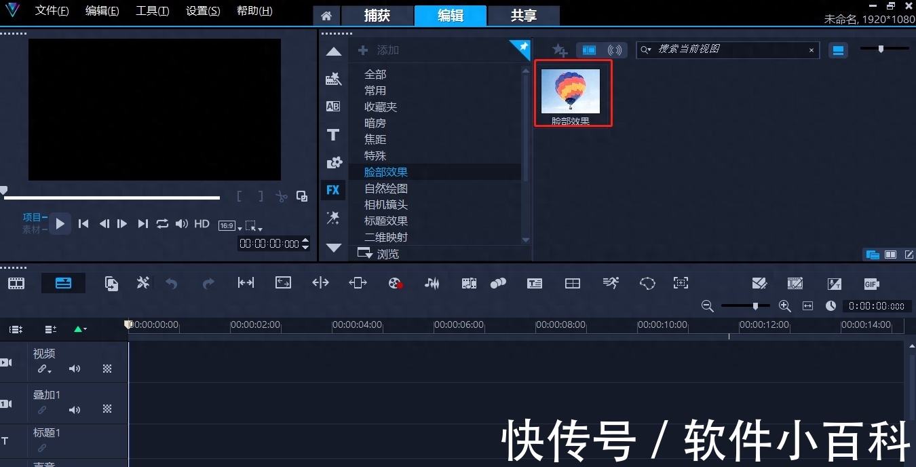Select the AB transitions library icon
The image size is (916, 467).
(332, 107)
